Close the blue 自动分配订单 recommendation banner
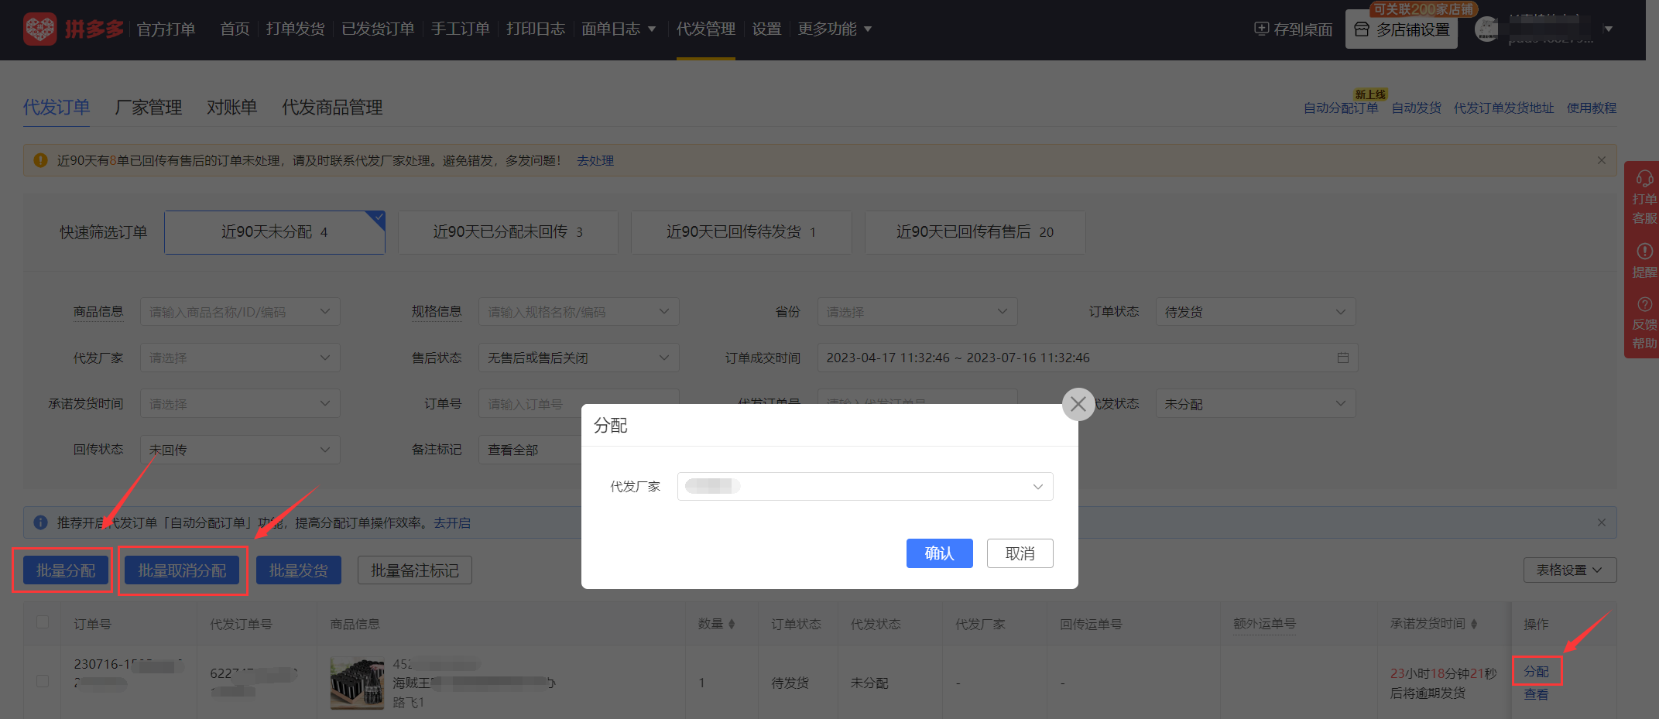Screen dimensions: 1659x719 pos(1601,522)
